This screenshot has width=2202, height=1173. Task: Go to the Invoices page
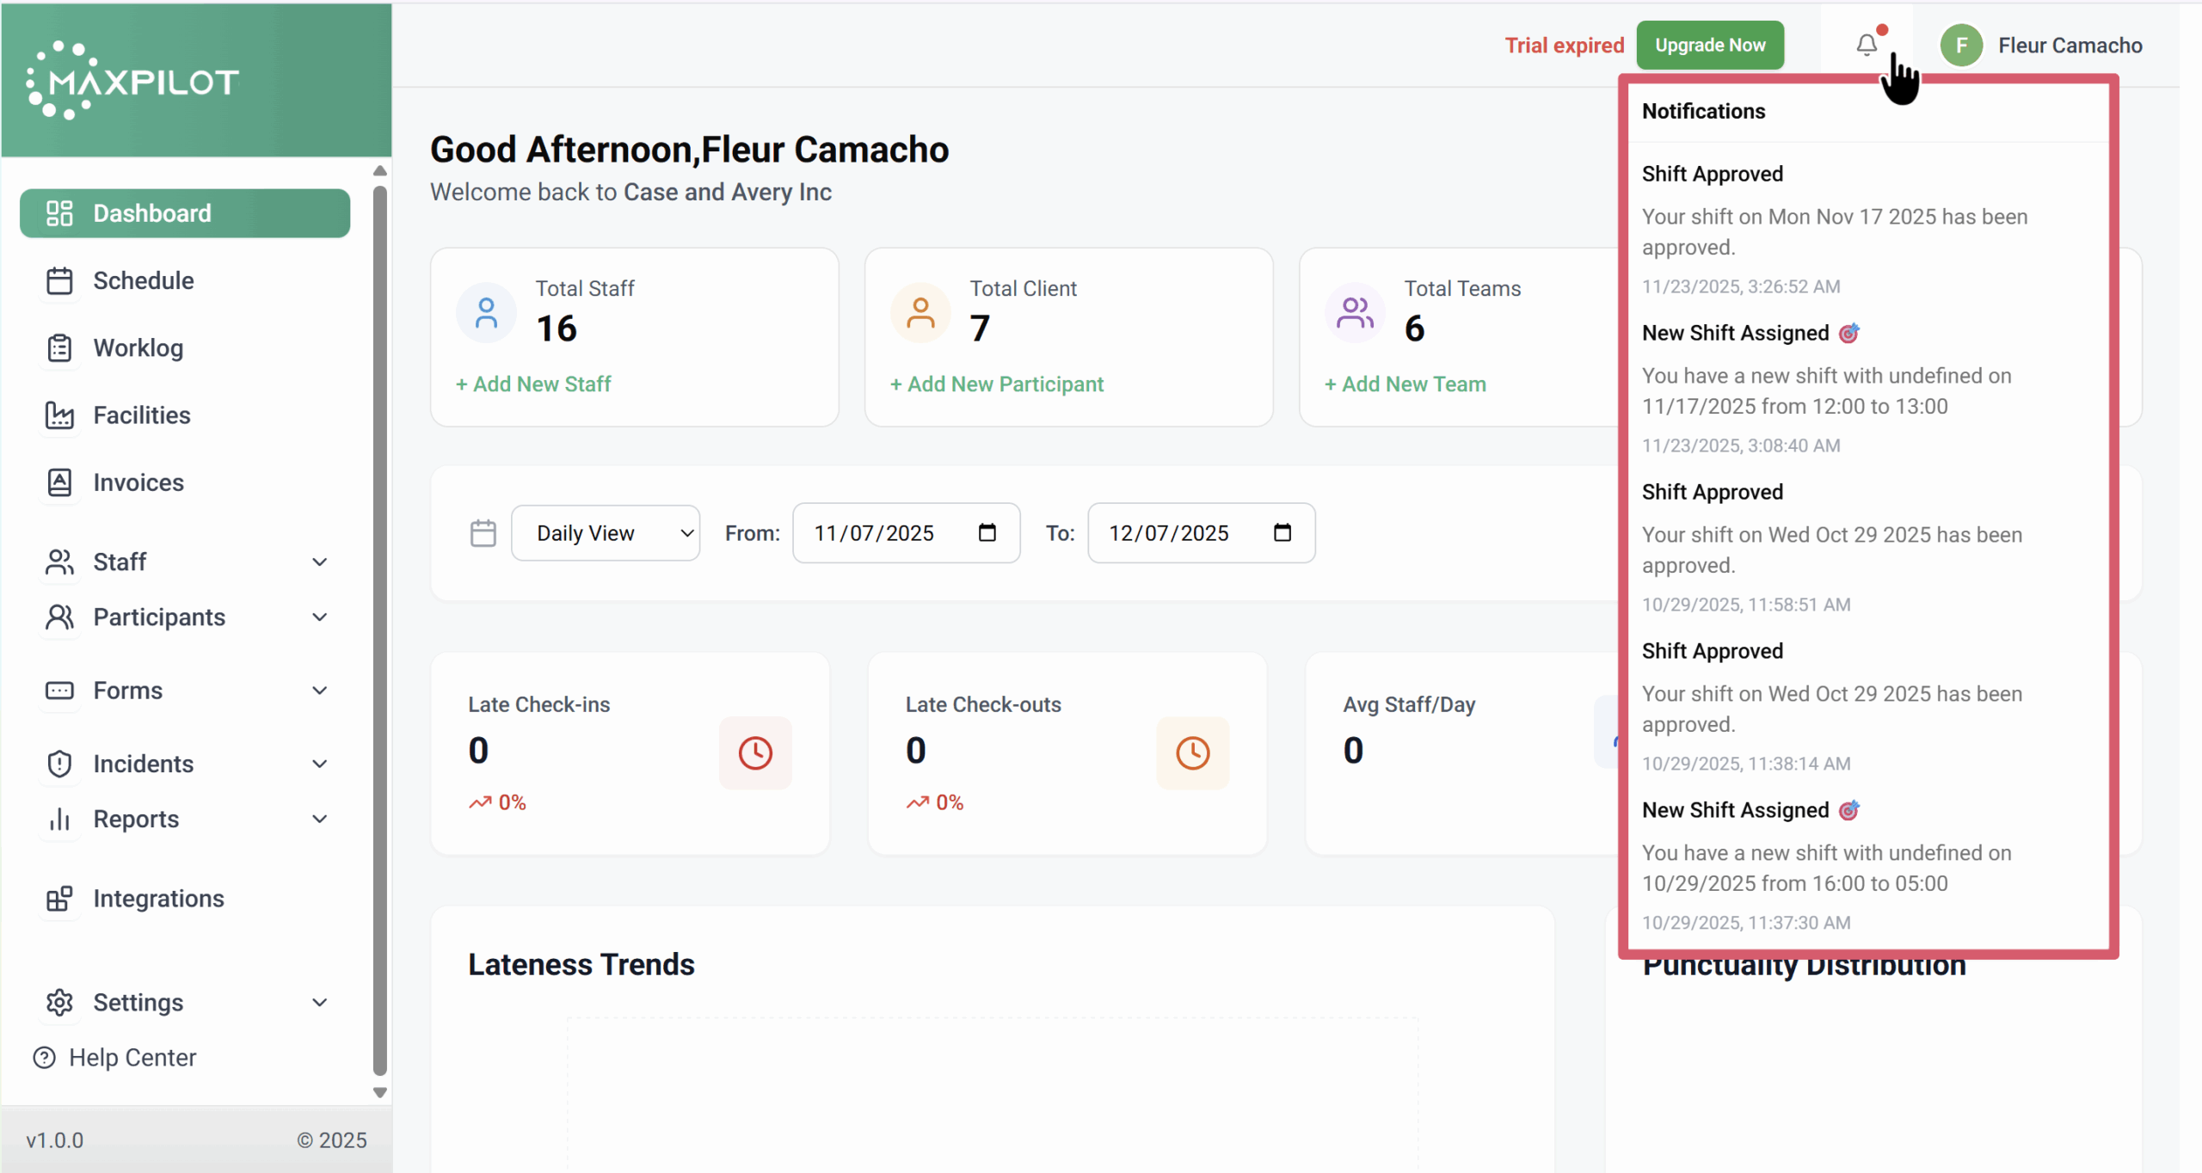pyautogui.click(x=138, y=482)
